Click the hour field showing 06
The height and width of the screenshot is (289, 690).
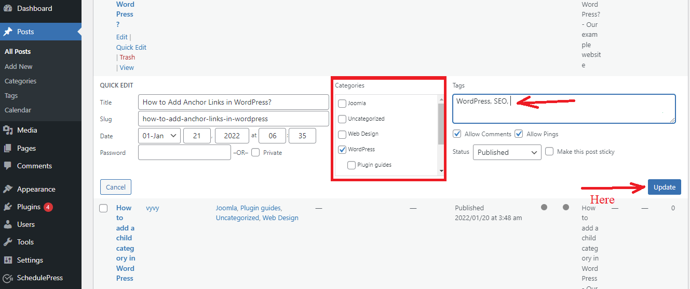pyautogui.click(x=273, y=136)
